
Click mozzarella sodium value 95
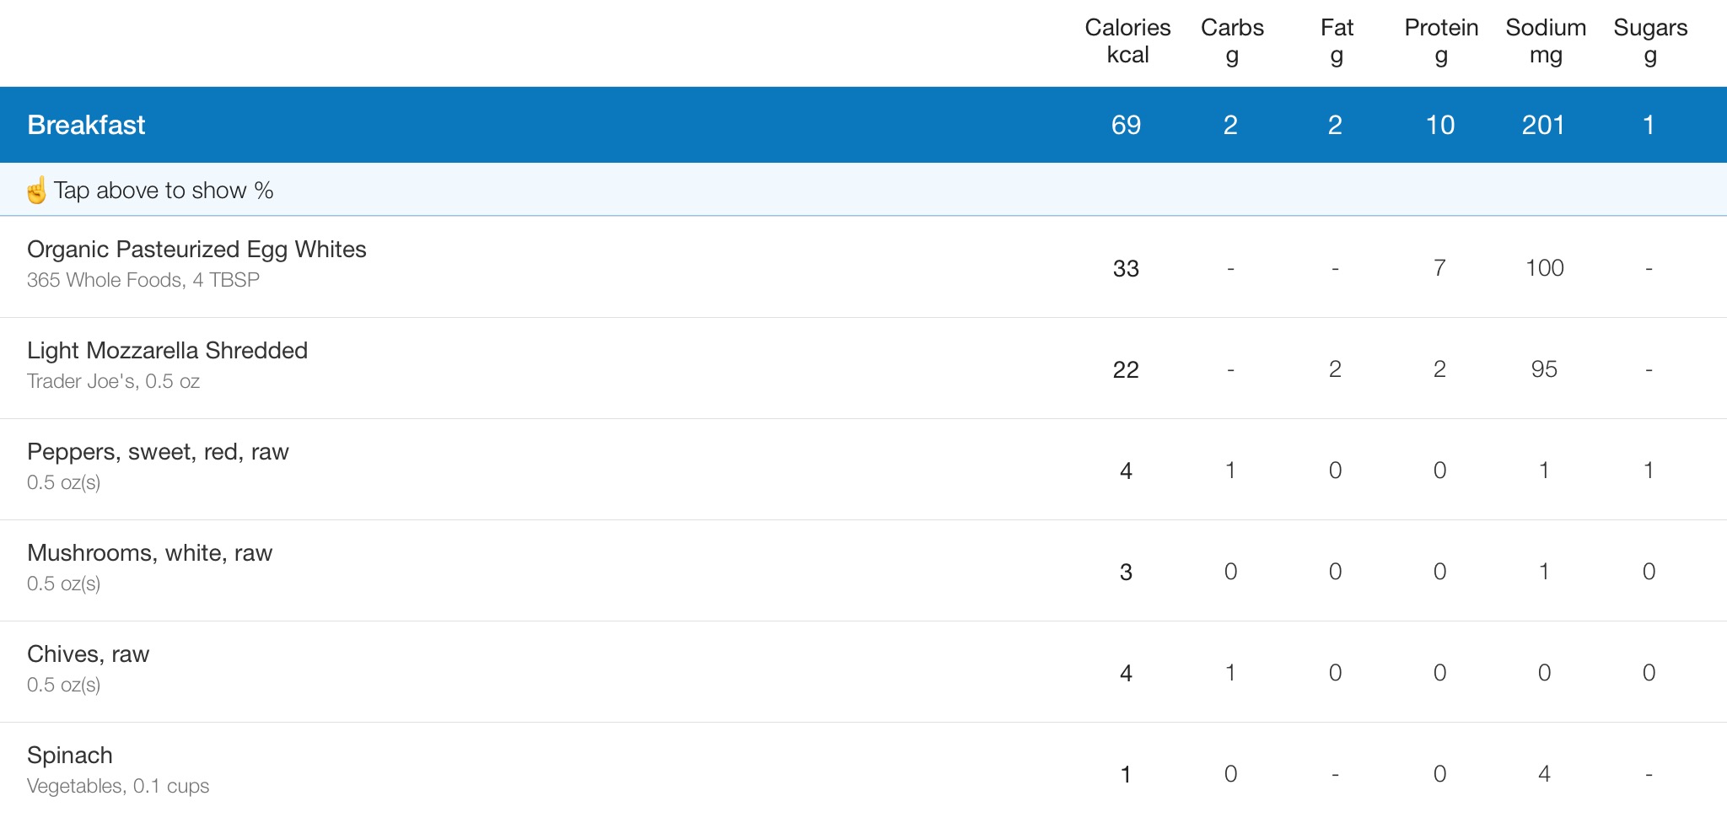(1544, 369)
